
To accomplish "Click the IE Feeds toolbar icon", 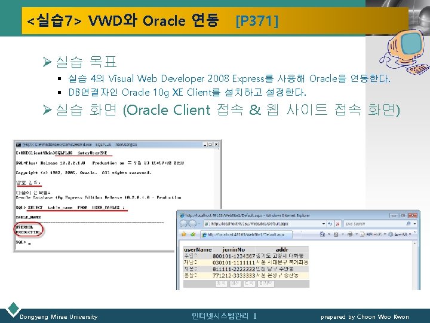I will 336,234.
